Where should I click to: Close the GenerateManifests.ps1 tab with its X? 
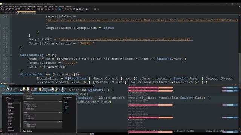point(35,13)
